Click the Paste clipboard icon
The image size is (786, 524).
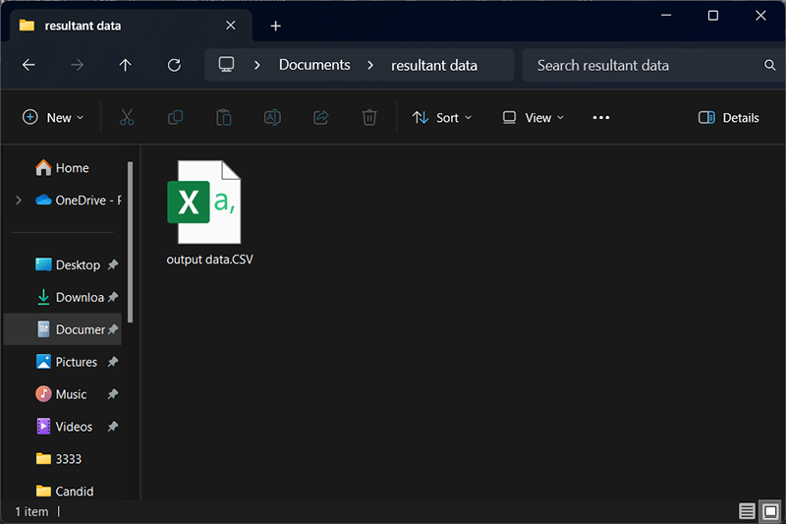coord(224,118)
